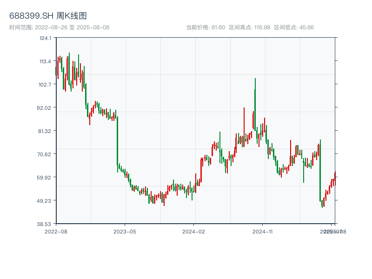This screenshot has height=279, width=372.
Task: Click the y-axis label 49.23
Action: click(x=44, y=201)
